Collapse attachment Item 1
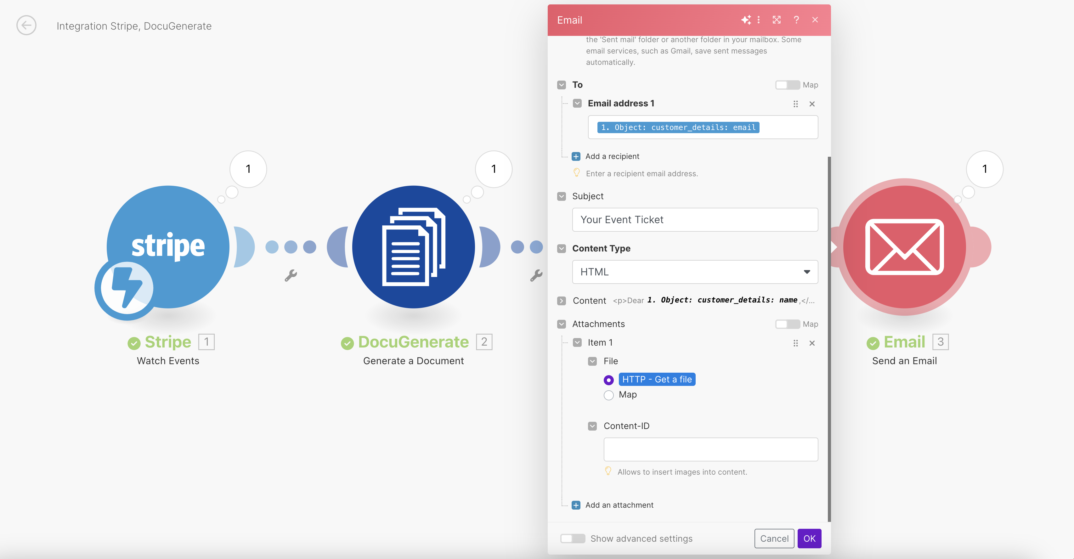Image resolution: width=1074 pixels, height=559 pixels. pyautogui.click(x=577, y=343)
